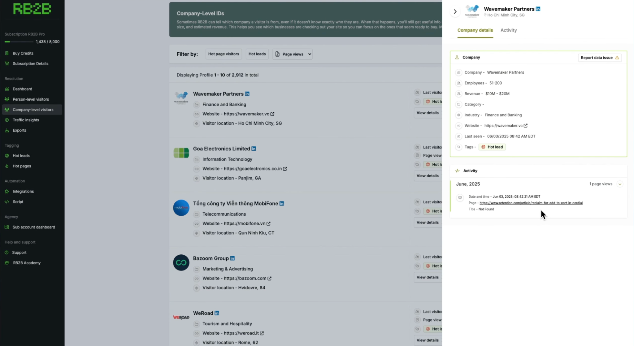The height and width of the screenshot is (346, 634).
Task: Toggle the Hot page visitors filter
Action: (224, 54)
